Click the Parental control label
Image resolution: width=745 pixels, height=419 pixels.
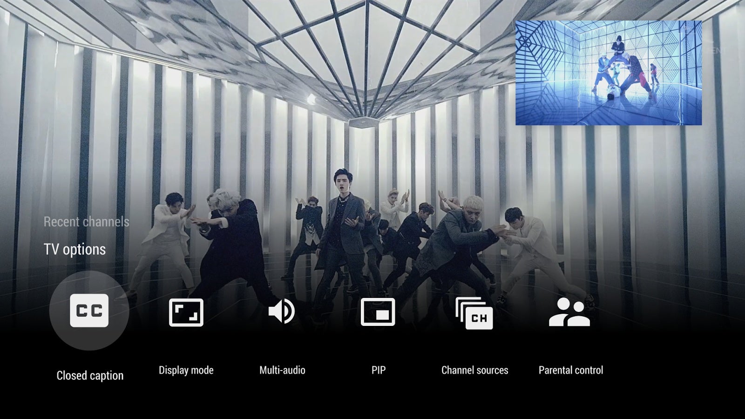tap(571, 370)
